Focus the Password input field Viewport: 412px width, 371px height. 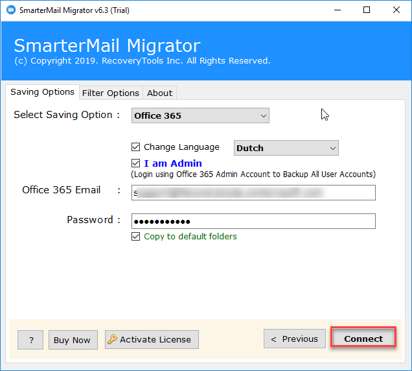[x=253, y=221]
